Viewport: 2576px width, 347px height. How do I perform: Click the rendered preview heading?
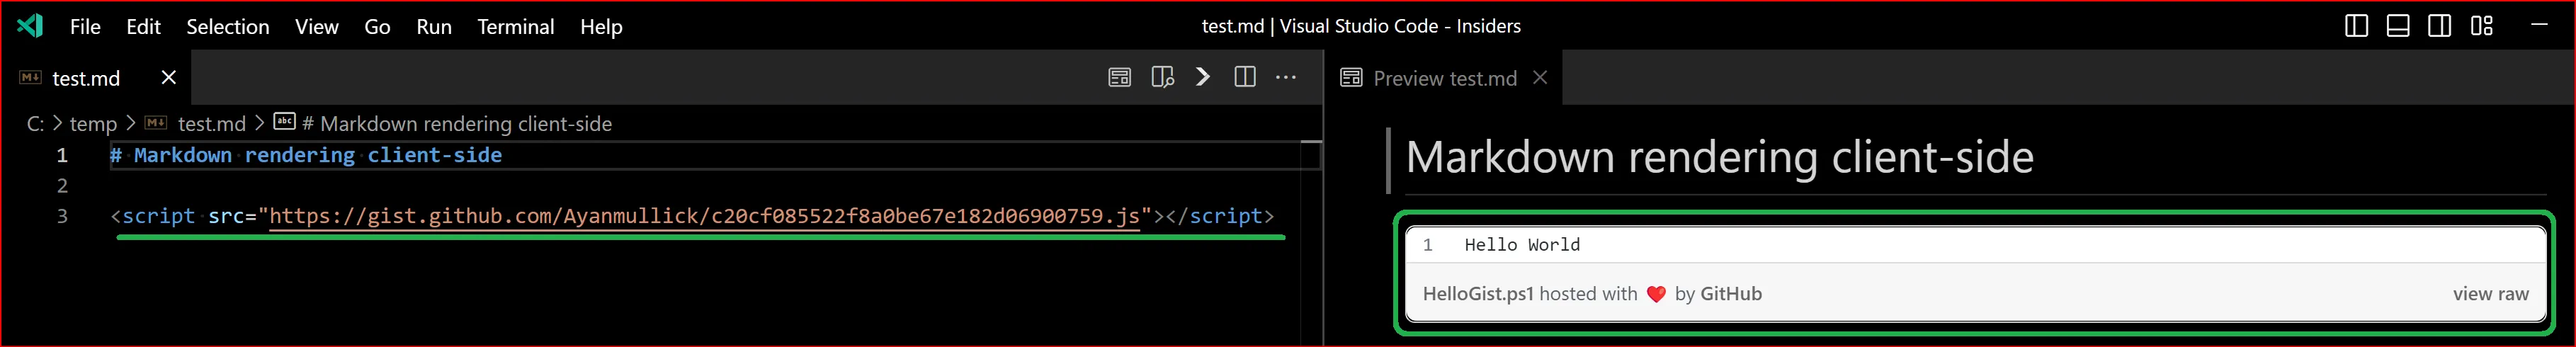pyautogui.click(x=1719, y=157)
